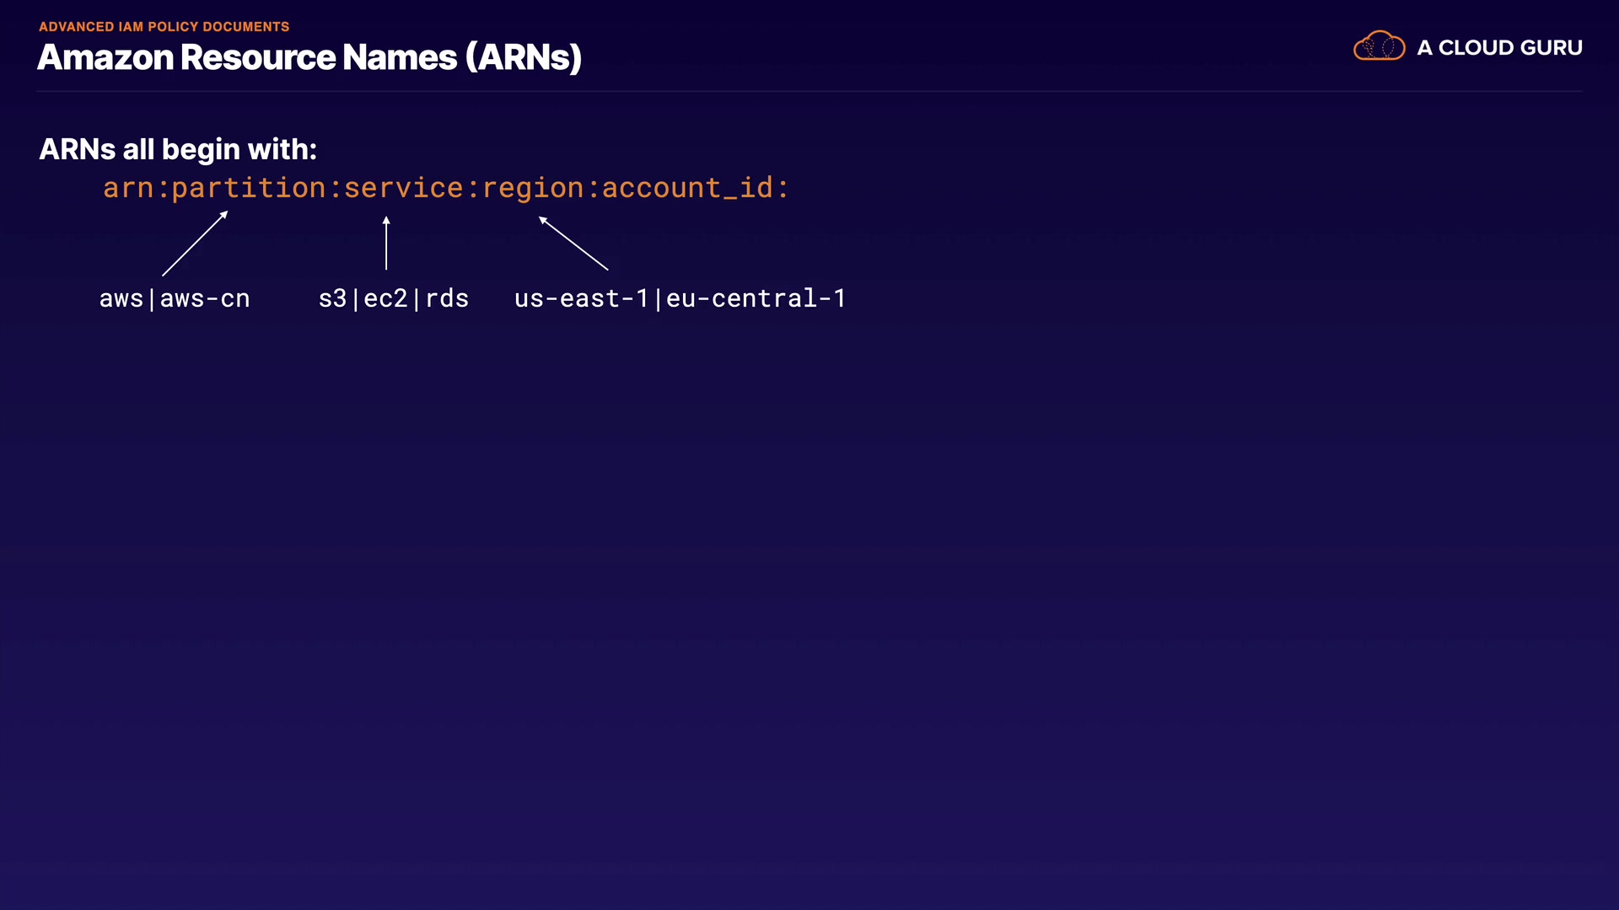Select the word "service" in the ARN string
The image size is (1619, 910).
[x=404, y=188]
